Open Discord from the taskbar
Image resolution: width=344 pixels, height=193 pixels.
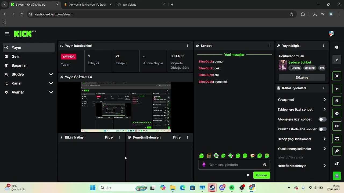coord(222,188)
